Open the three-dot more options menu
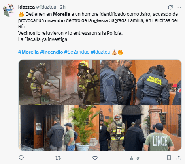This screenshot has height=164, width=185. [x=179, y=7]
